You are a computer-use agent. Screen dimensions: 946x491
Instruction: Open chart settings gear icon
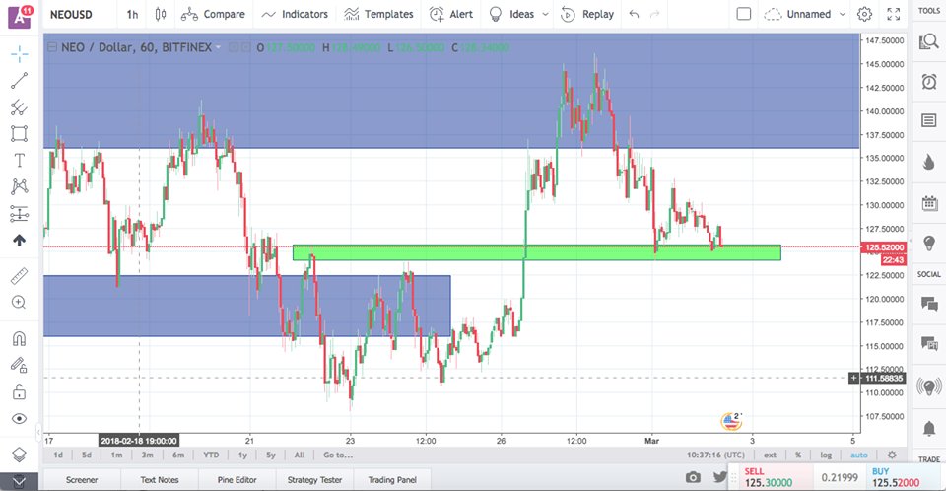(864, 14)
